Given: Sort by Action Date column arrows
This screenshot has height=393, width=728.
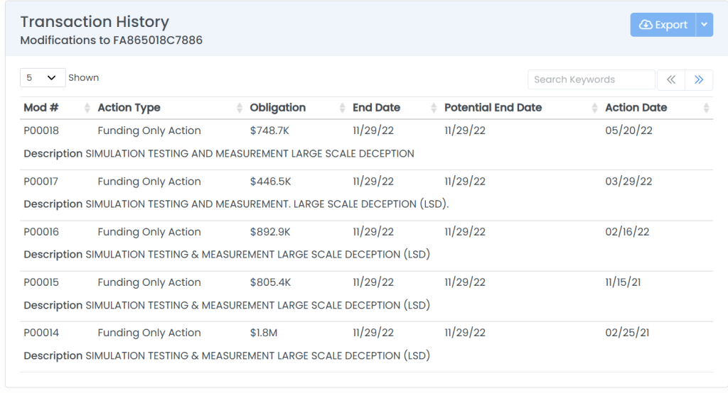Looking at the screenshot, I should tap(706, 108).
